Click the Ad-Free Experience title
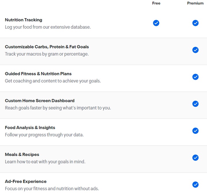207x193 pixels. tap(26, 182)
